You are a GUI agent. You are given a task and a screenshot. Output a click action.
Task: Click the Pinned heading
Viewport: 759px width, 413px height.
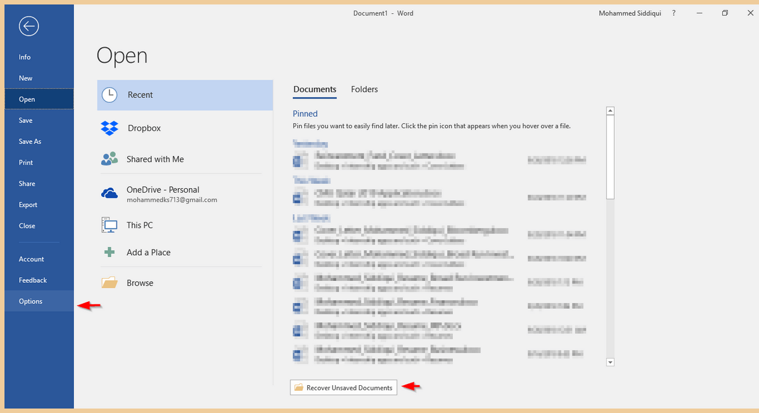point(305,114)
